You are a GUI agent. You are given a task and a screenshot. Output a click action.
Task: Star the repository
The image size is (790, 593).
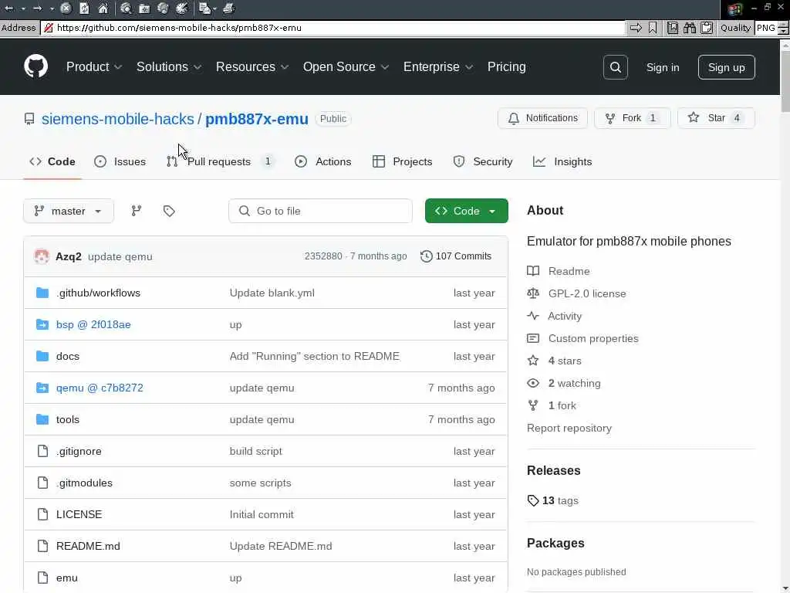(716, 118)
